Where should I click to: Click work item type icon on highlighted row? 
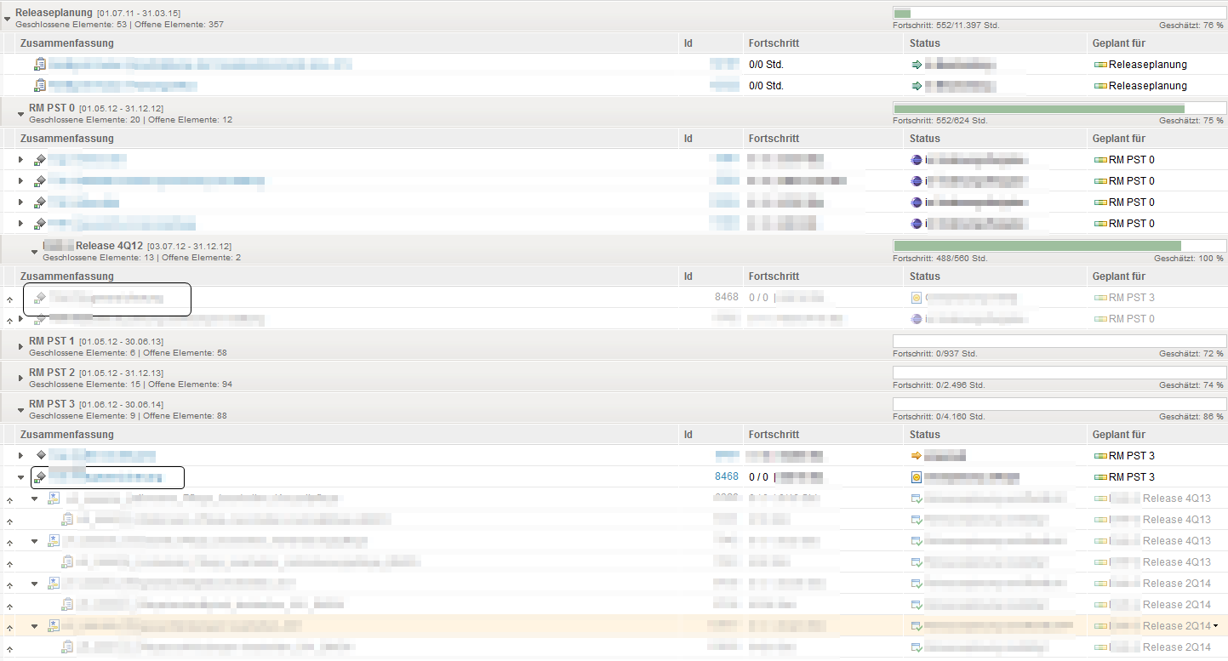tap(54, 626)
